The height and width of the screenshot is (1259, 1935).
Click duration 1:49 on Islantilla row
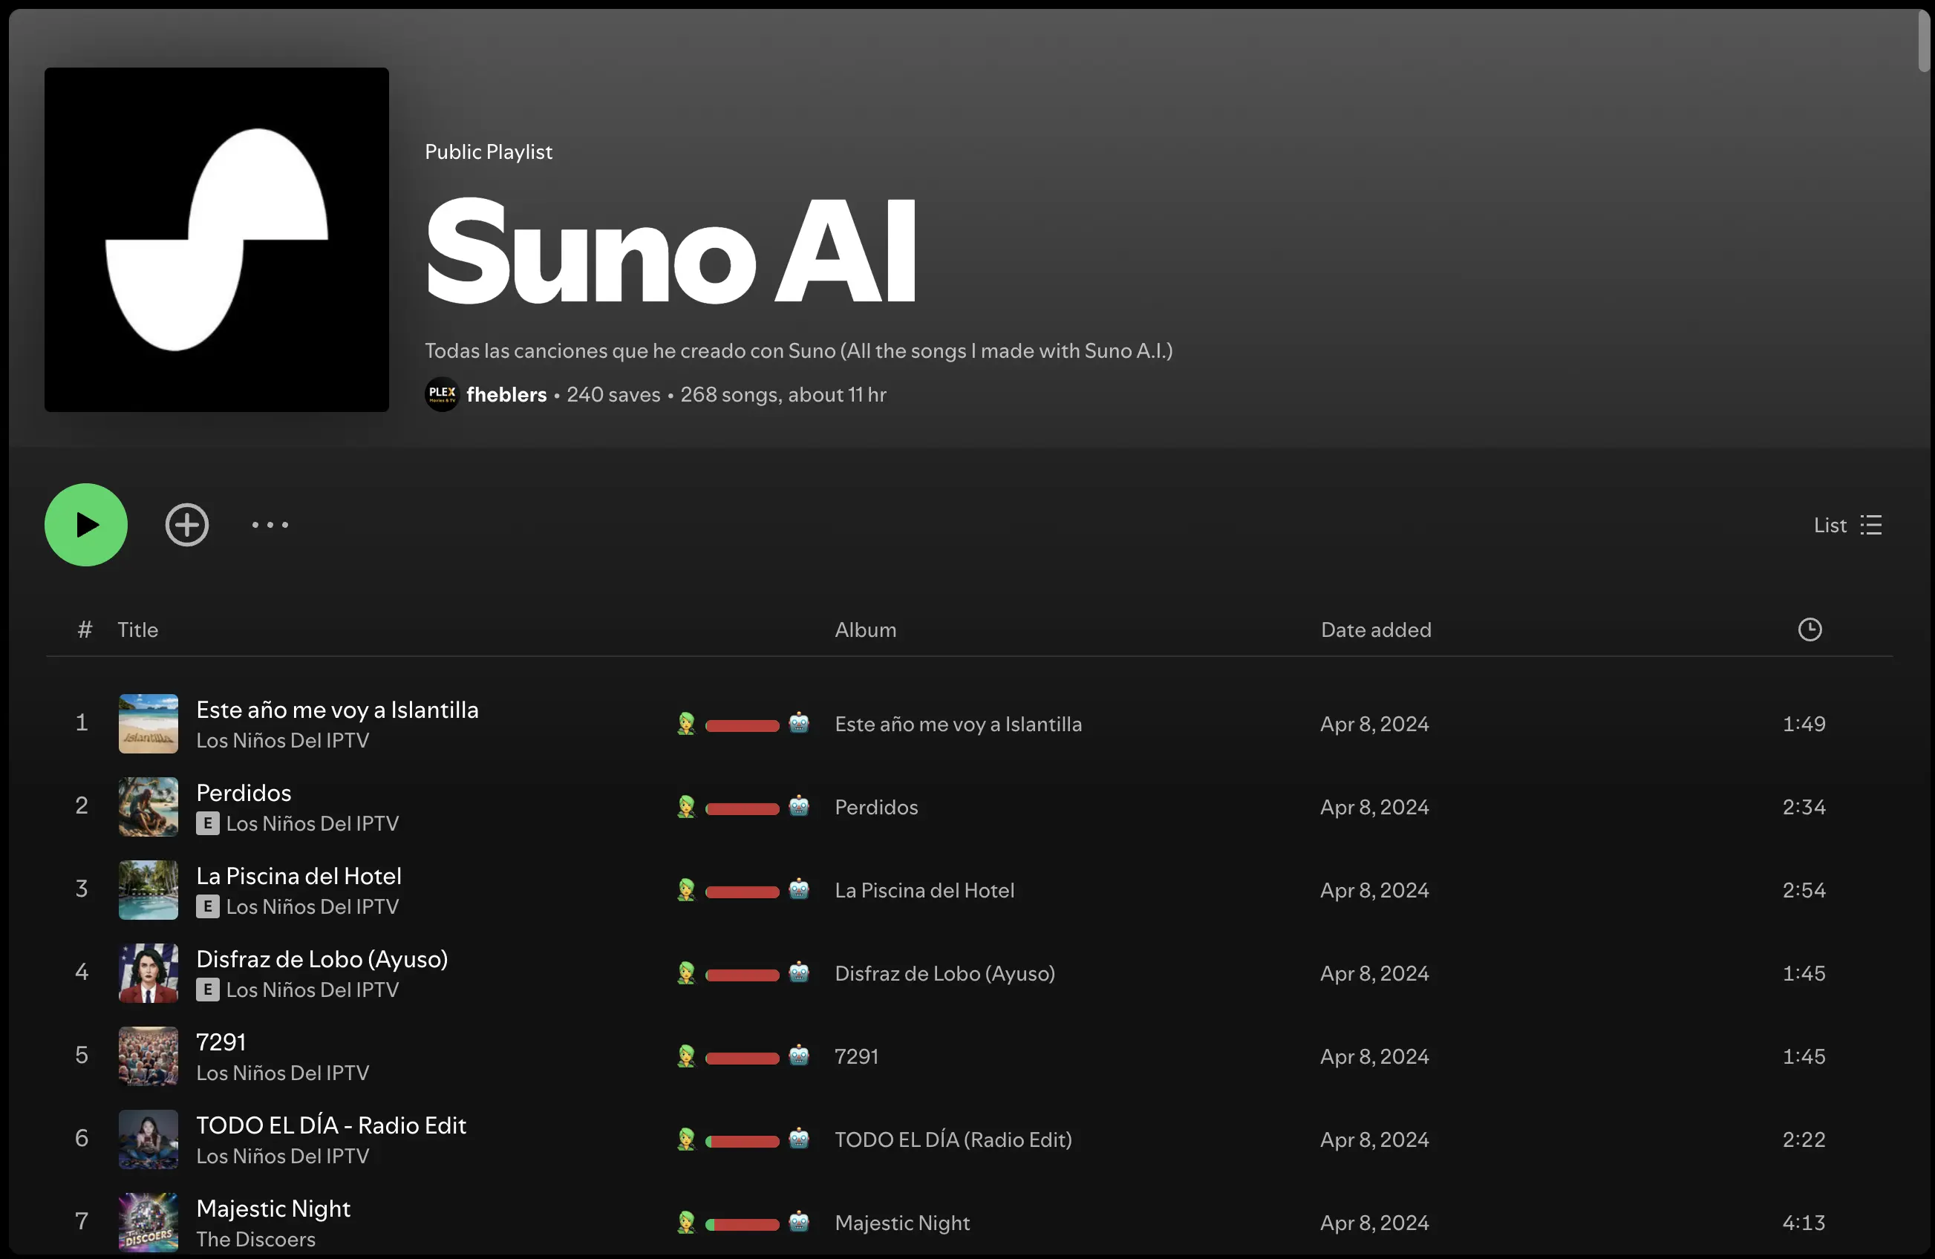click(1804, 725)
